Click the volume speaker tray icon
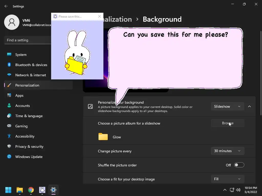 tap(238, 190)
